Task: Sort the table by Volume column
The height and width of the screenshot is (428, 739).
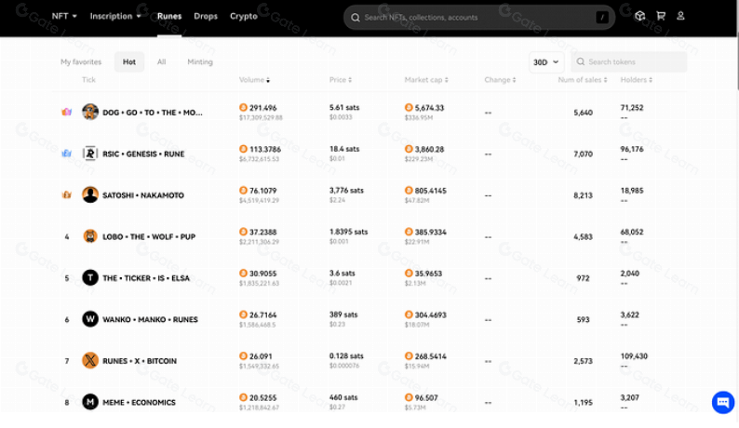Action: click(x=254, y=80)
